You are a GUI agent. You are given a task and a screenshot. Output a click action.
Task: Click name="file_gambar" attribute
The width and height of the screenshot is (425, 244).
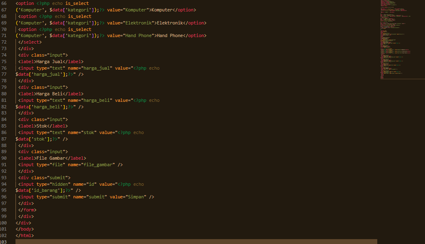pos(91,165)
